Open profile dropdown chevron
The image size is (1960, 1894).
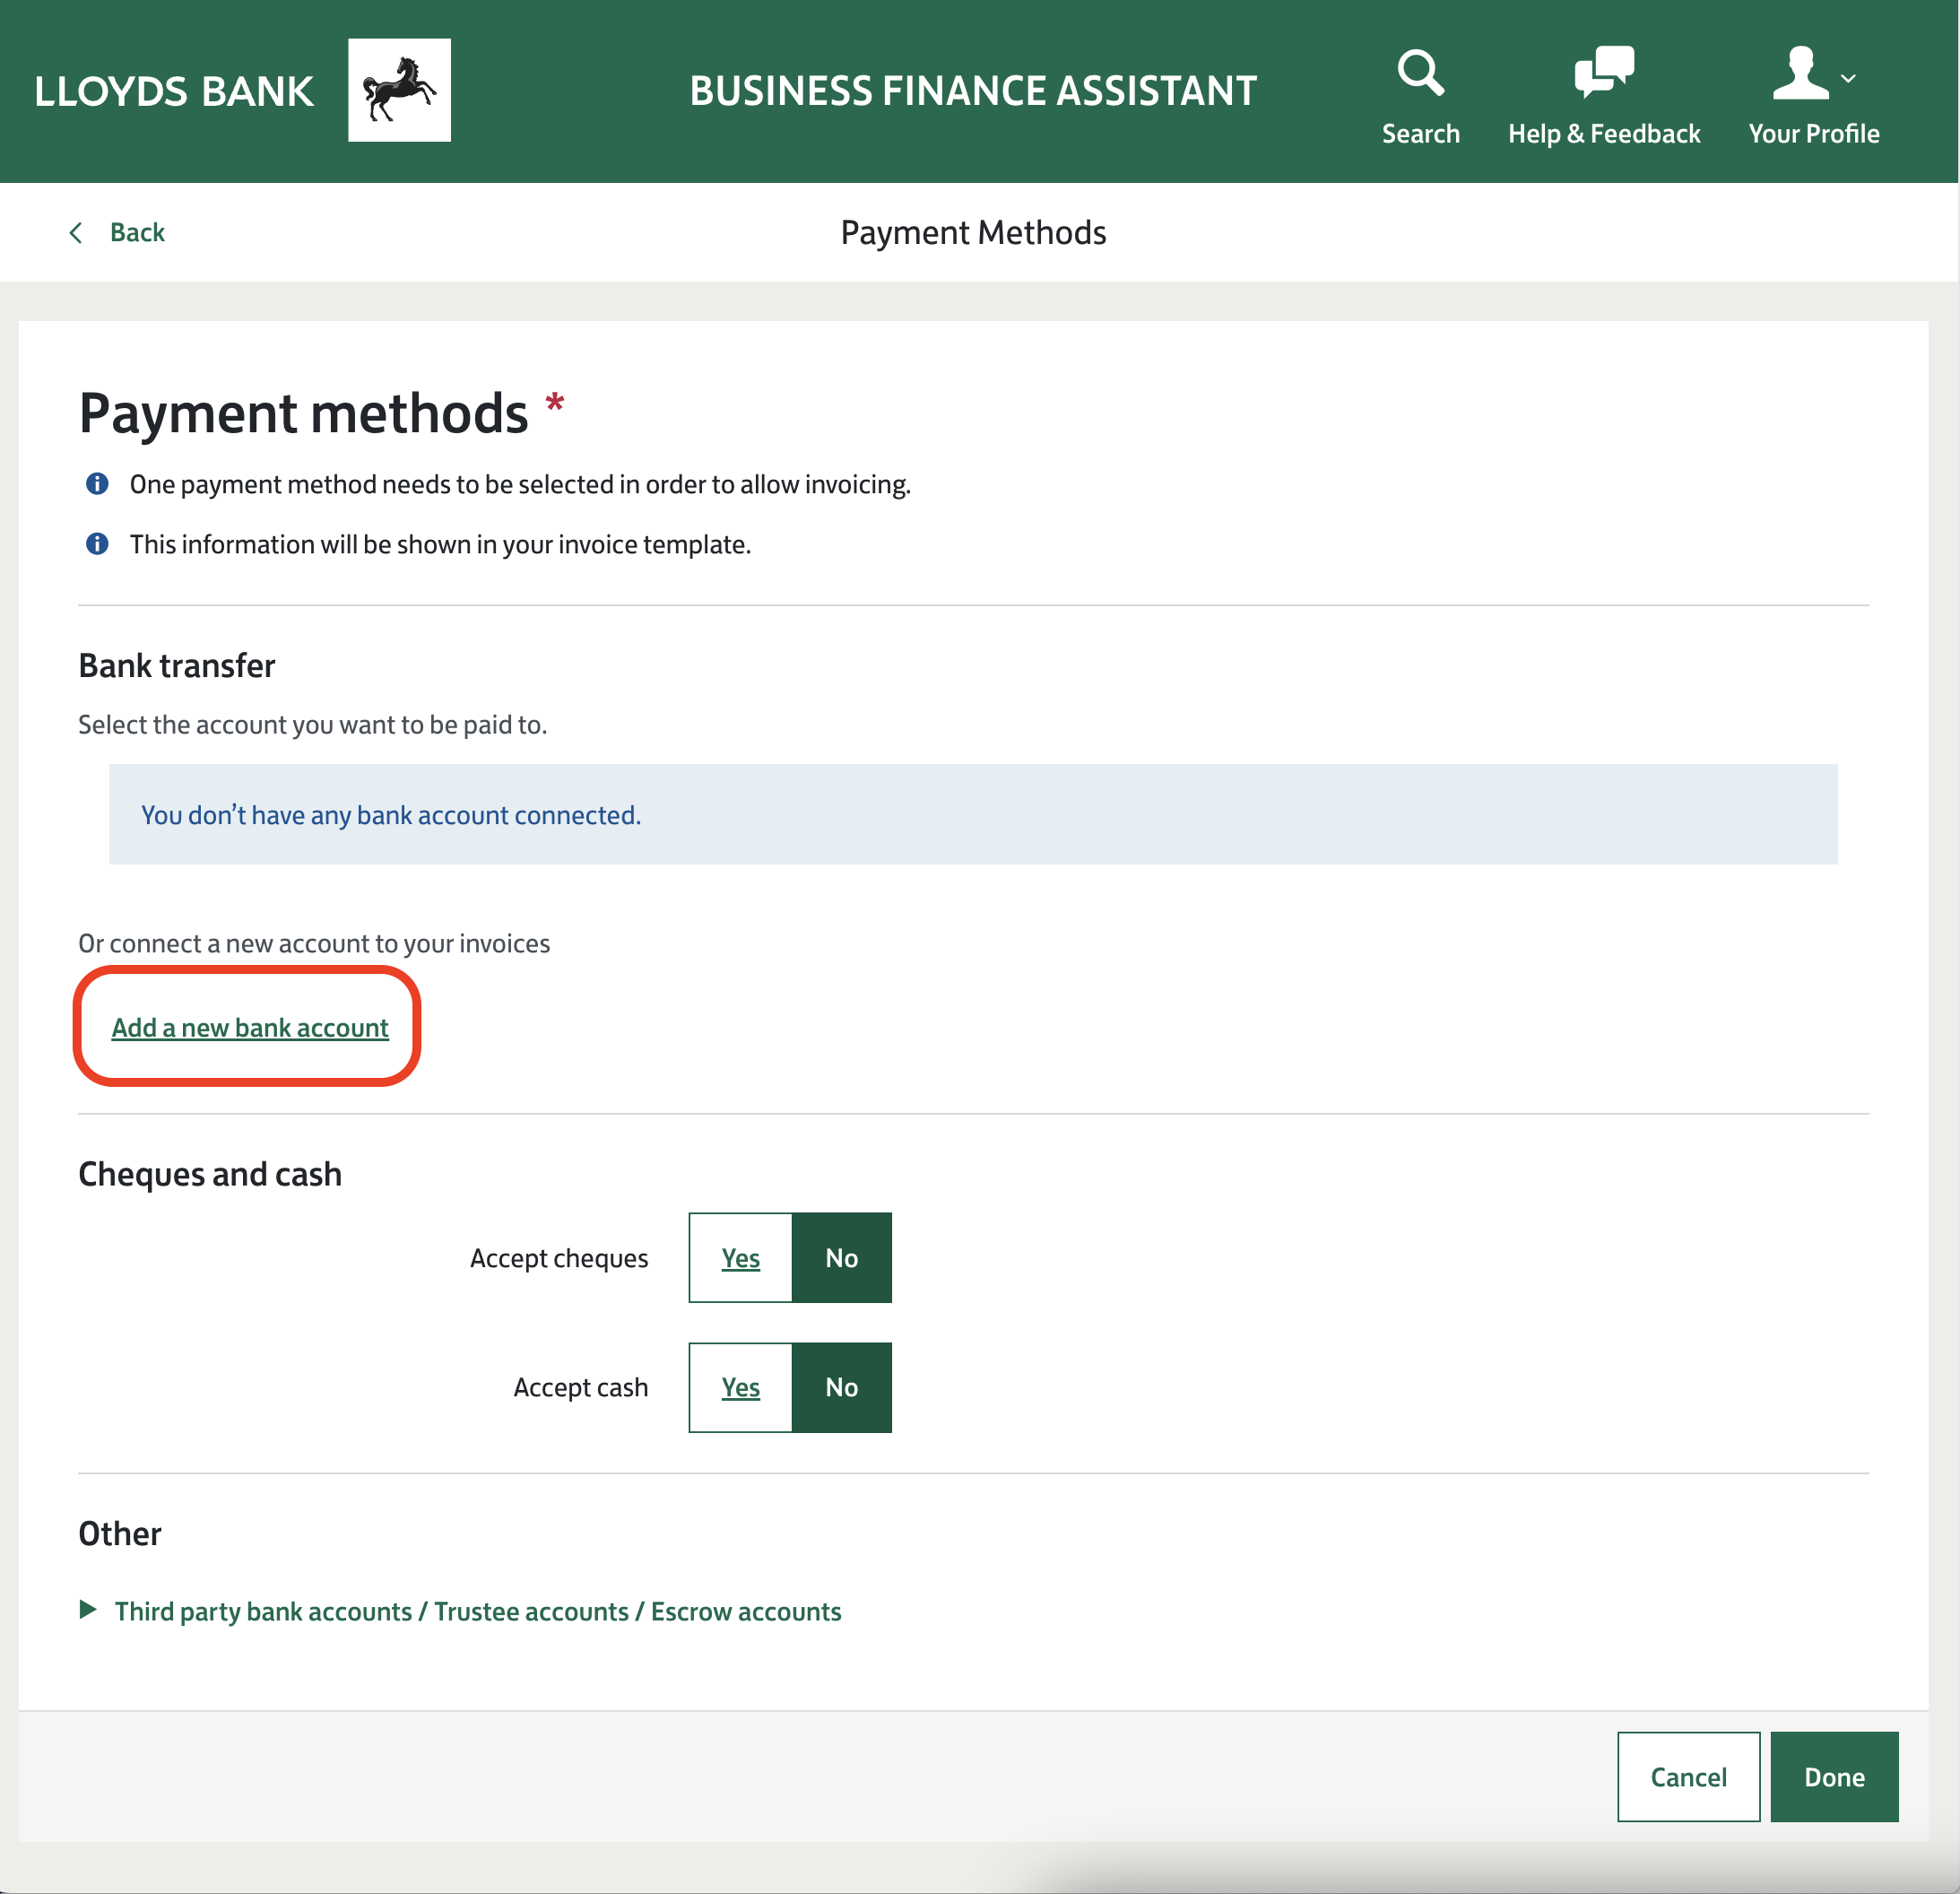1848,78
